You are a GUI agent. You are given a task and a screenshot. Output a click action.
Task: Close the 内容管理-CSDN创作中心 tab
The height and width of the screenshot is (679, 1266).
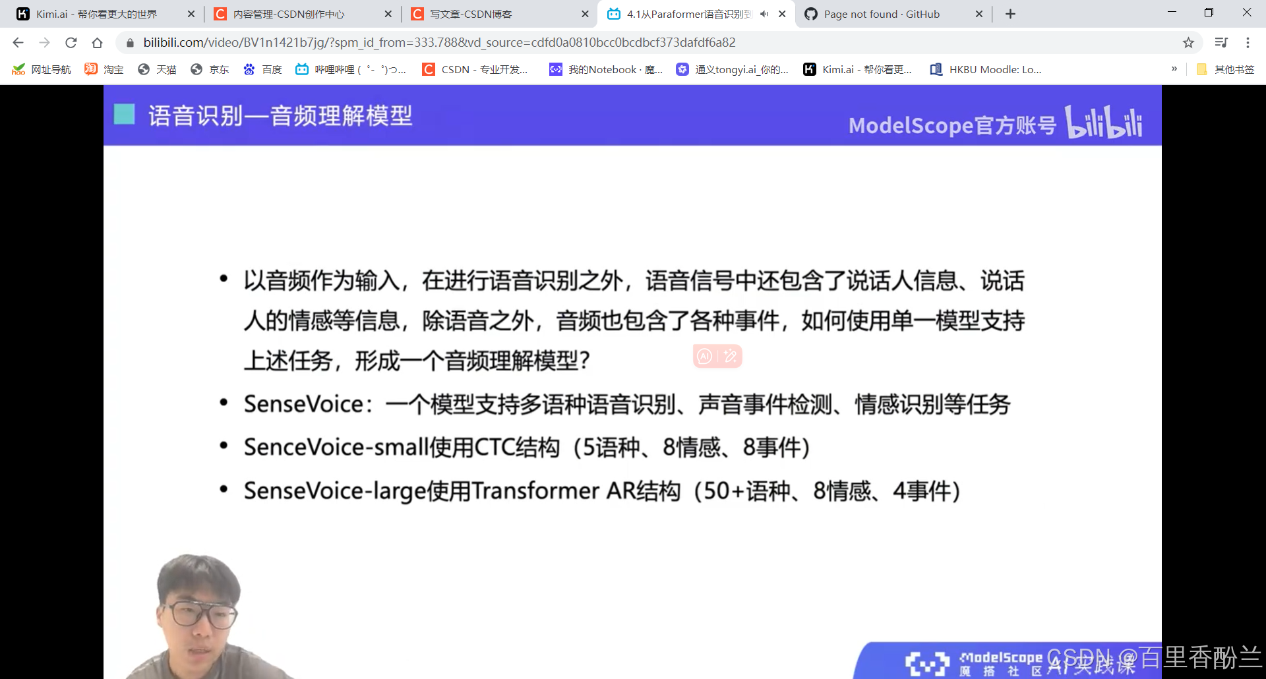pyautogui.click(x=388, y=14)
